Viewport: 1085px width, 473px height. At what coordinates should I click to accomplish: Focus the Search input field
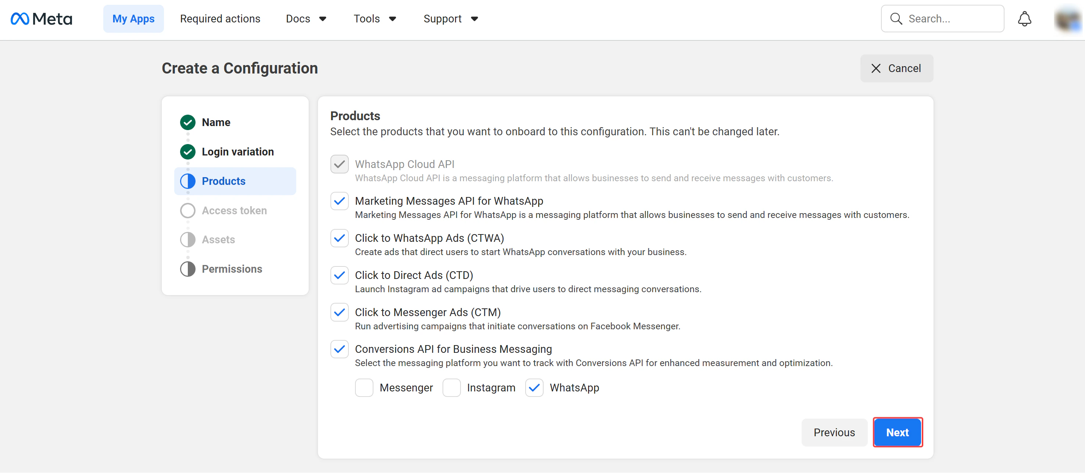click(x=942, y=19)
